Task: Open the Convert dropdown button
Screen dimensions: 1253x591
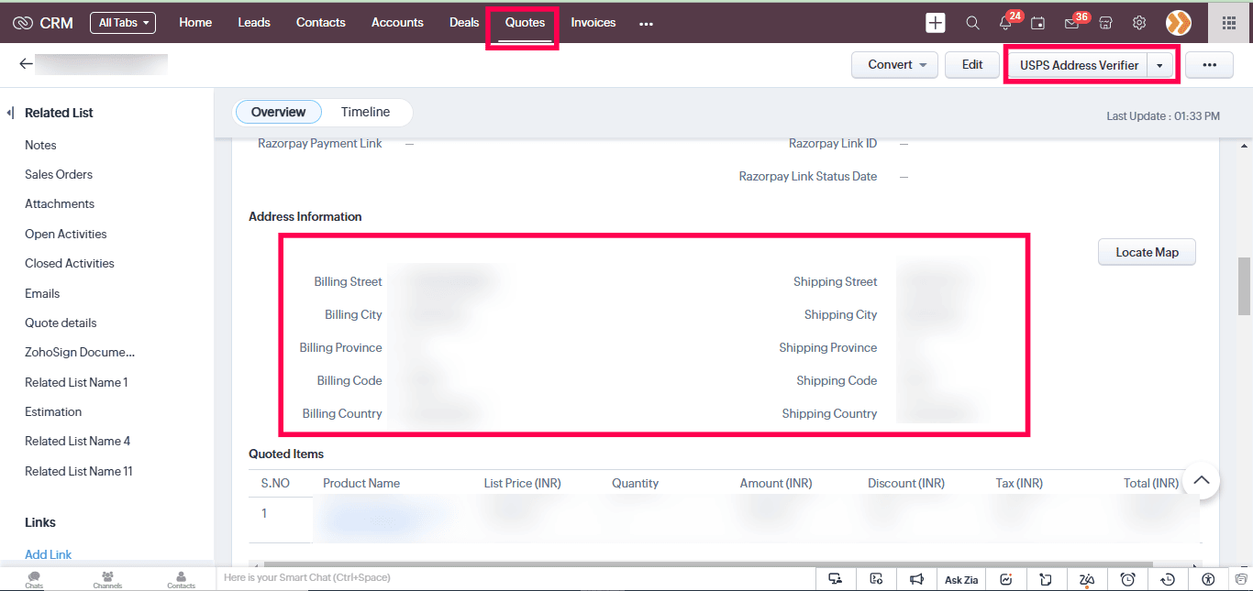Action: pos(894,65)
